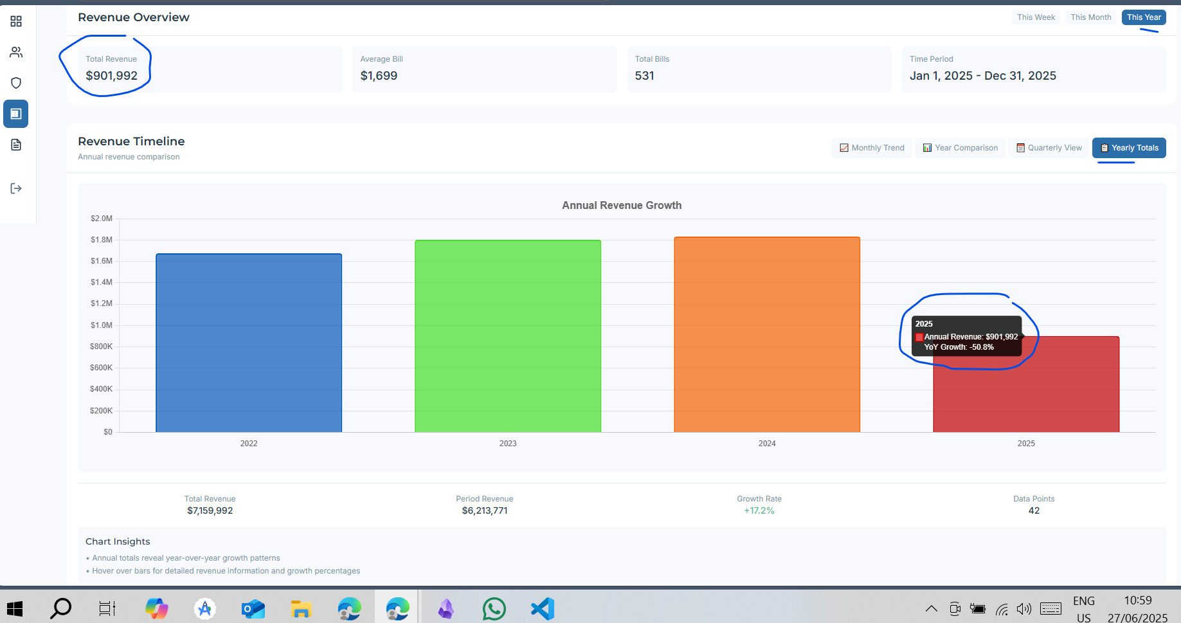
Task: Select the This Year period button
Action: coord(1143,17)
